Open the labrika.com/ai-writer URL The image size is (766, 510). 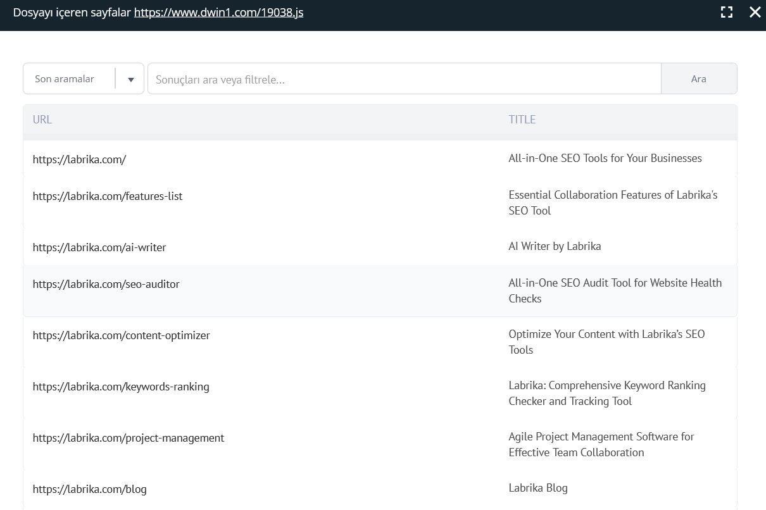point(99,247)
